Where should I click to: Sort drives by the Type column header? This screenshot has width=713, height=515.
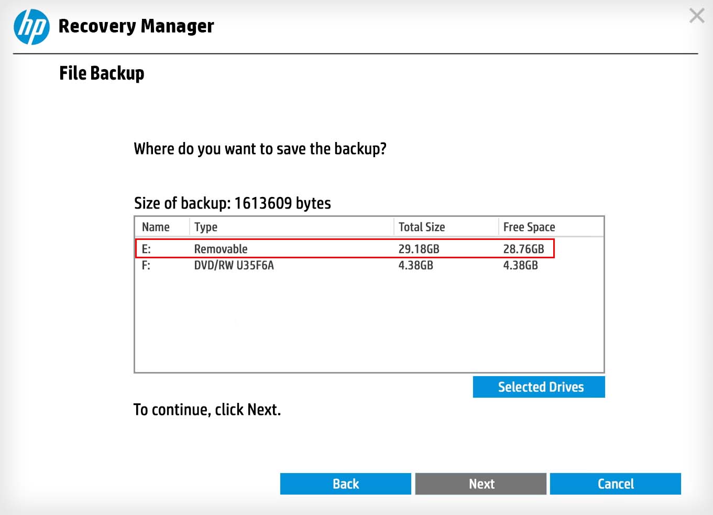coord(291,227)
